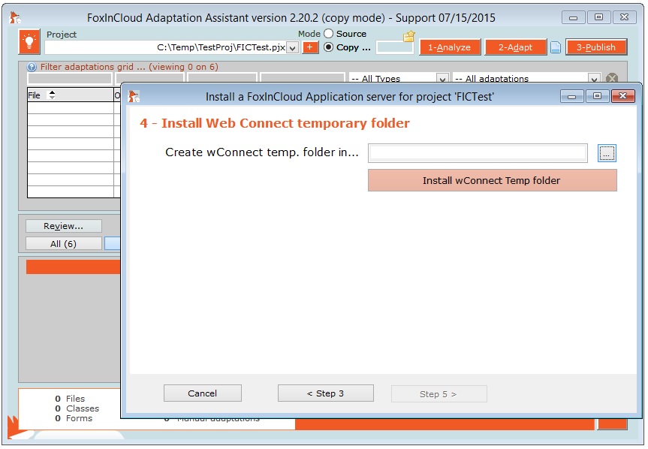Click the filter help question mark icon

tap(32, 67)
